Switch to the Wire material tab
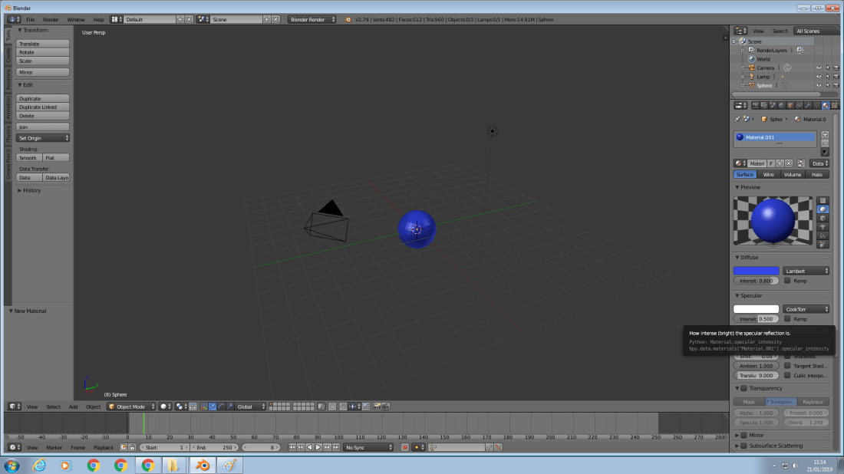 768,174
